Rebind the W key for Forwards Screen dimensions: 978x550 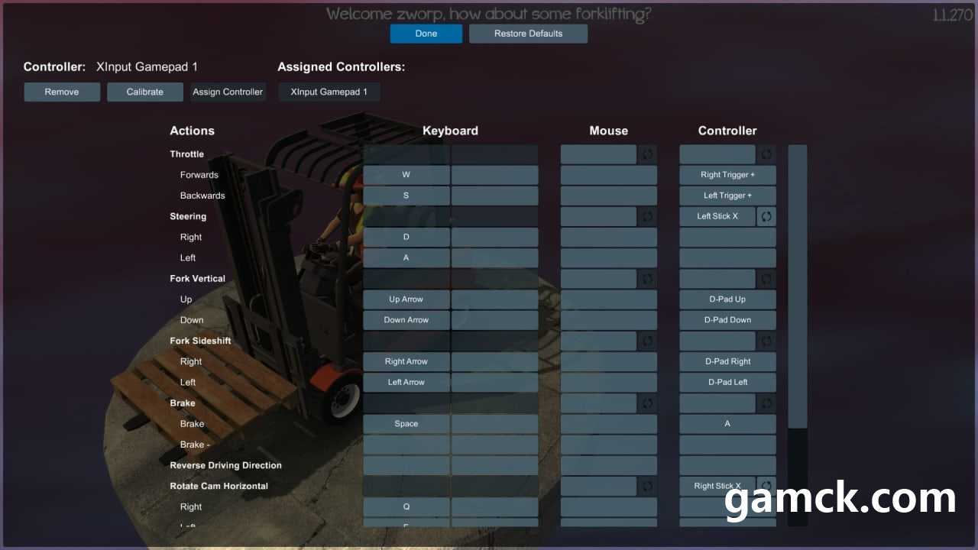(406, 175)
